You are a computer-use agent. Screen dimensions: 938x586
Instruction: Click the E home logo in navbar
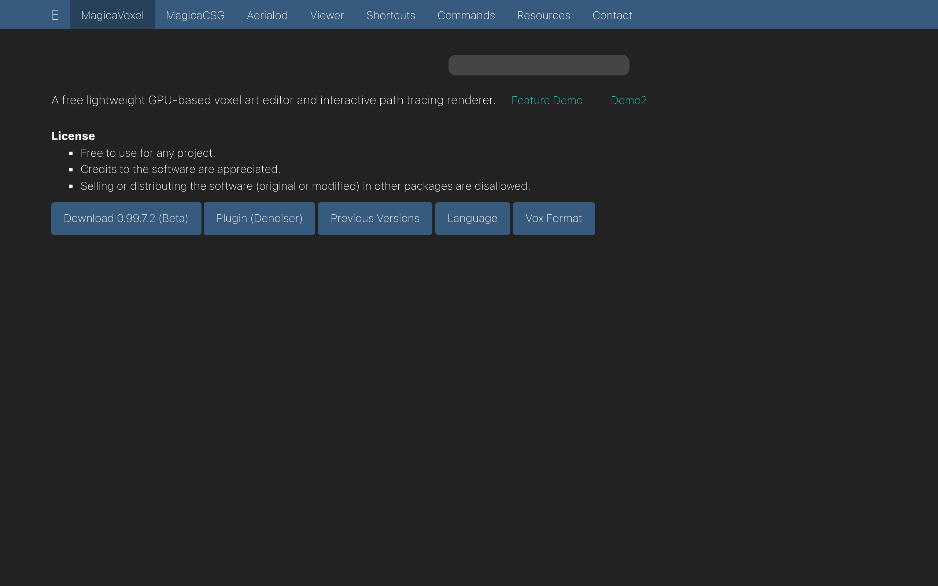[55, 15]
